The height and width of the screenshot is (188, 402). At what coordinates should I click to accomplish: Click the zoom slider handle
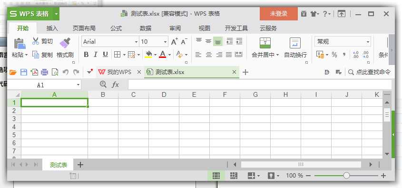coord(346,176)
